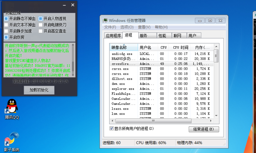256x153 pixels.
Task: Click the 物理内存: 44% status entry
Action: click(x=190, y=143)
